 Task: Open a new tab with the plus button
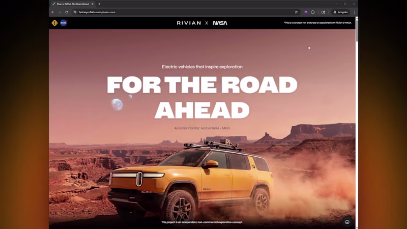point(99,4)
